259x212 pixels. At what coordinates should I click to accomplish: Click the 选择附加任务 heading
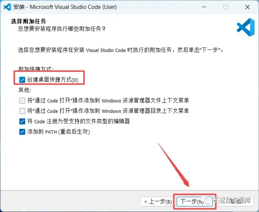(28, 21)
